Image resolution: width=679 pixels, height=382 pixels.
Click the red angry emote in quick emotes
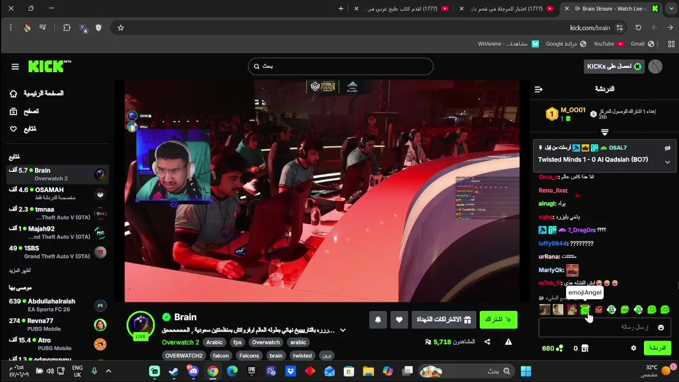[x=598, y=310]
